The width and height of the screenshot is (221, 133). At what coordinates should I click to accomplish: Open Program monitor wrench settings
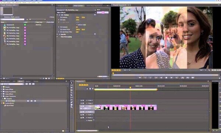tap(209, 70)
